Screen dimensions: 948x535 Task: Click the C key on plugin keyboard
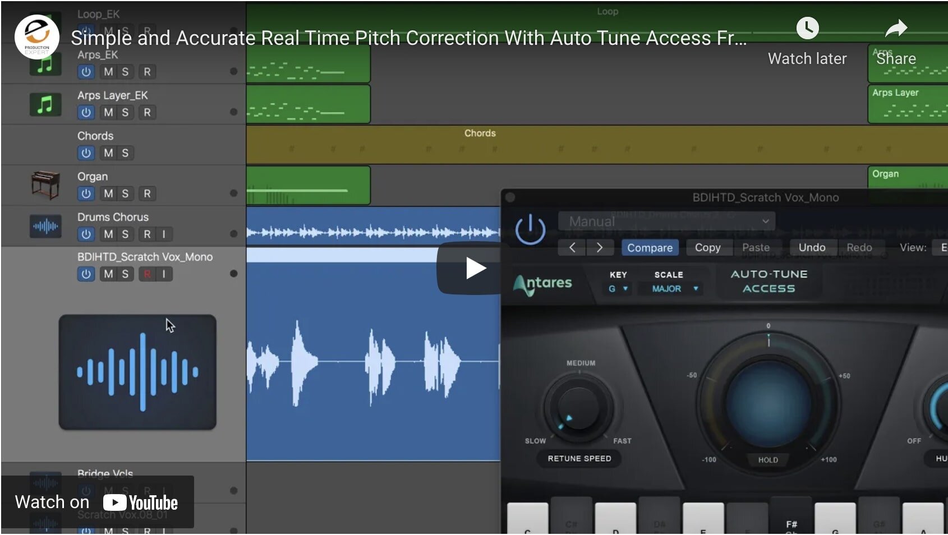527,519
